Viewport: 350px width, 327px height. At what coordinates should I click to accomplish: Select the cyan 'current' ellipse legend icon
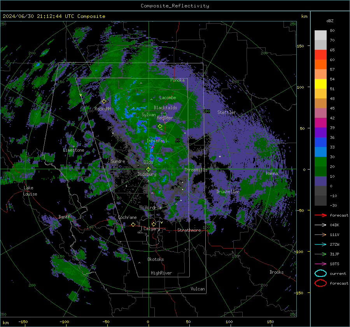[320, 273]
